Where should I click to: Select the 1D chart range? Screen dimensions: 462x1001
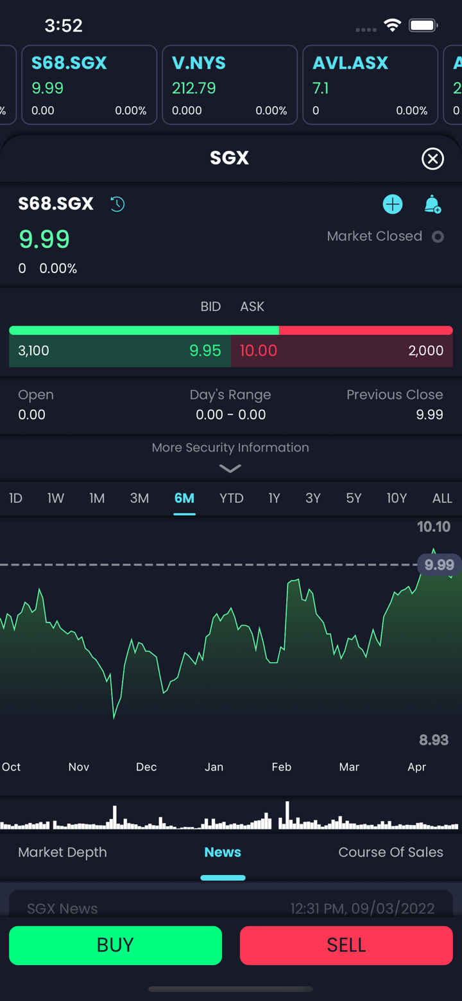[x=16, y=498]
